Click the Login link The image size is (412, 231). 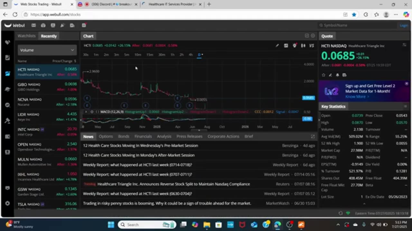point(404,25)
